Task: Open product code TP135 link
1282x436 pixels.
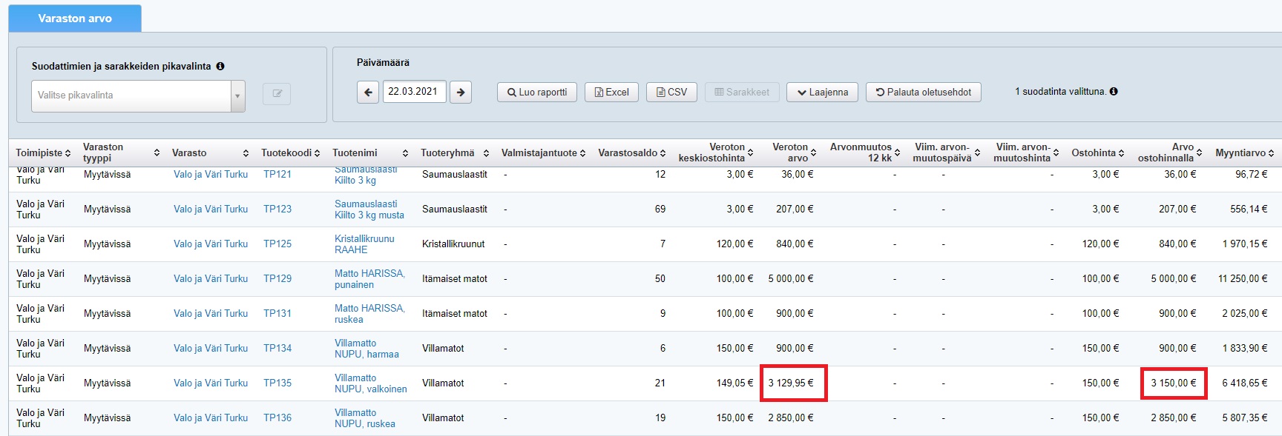Action: pos(277,383)
